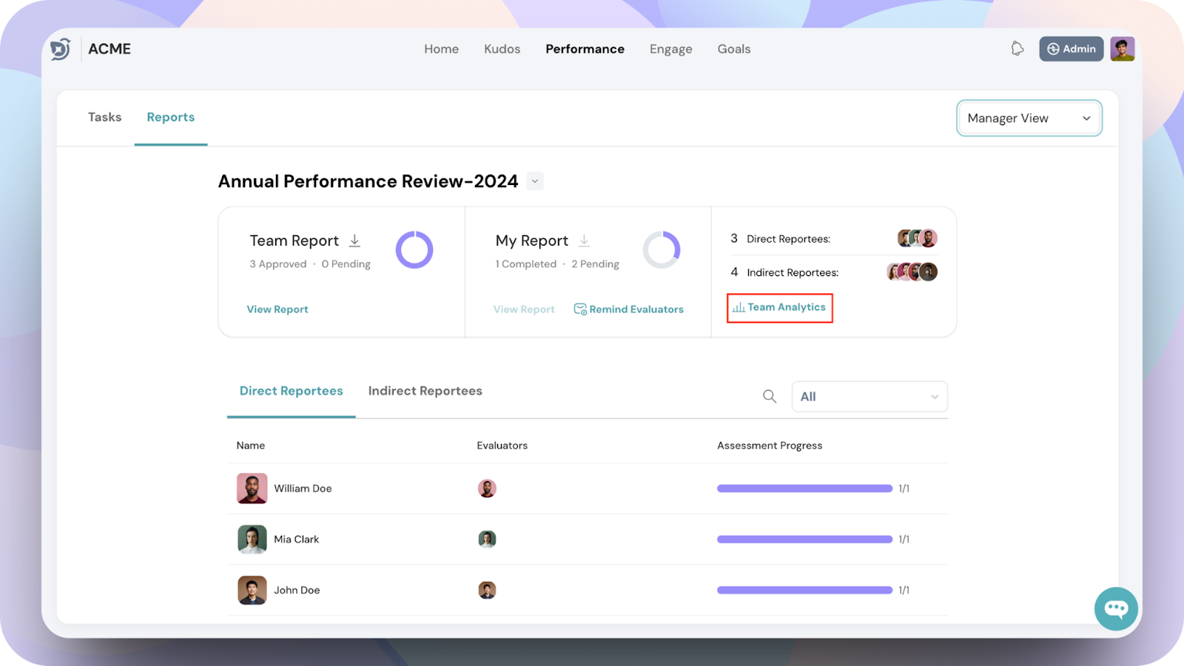Click William Doe's assessment progress bar
1184x666 pixels.
click(804, 488)
